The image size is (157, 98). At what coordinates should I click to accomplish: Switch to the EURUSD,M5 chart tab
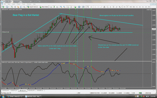pos(6,90)
